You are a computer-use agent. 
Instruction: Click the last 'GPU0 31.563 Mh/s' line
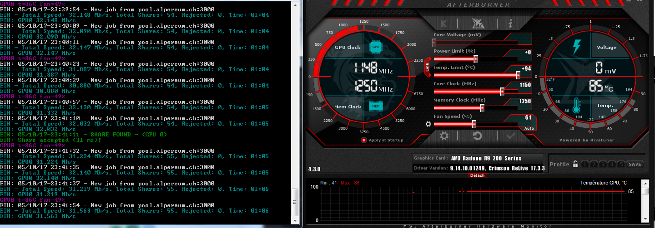click(x=38, y=216)
